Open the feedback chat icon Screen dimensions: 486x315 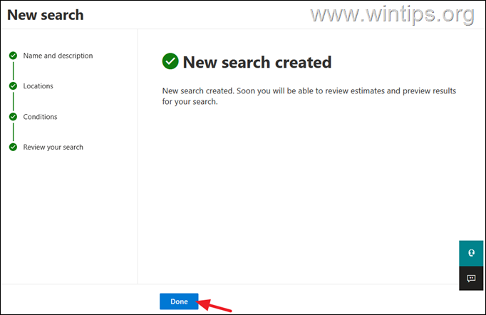click(x=471, y=278)
